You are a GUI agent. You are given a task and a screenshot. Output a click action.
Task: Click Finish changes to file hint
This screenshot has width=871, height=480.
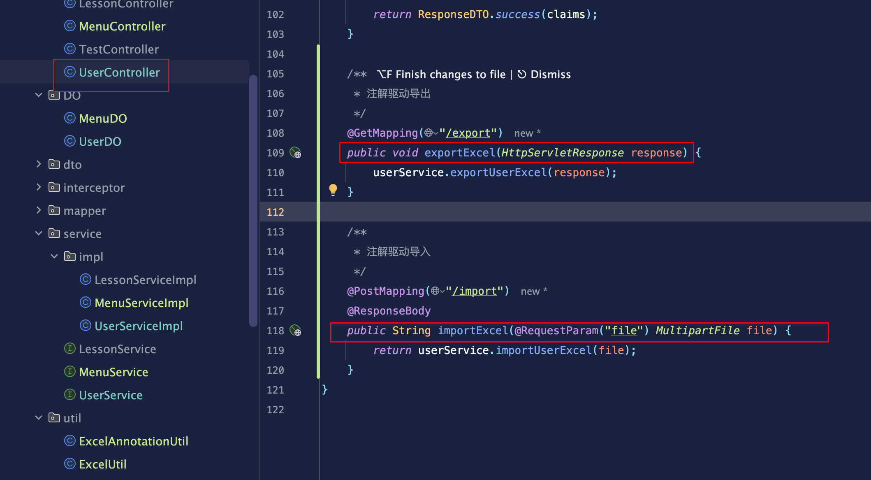pyautogui.click(x=450, y=75)
